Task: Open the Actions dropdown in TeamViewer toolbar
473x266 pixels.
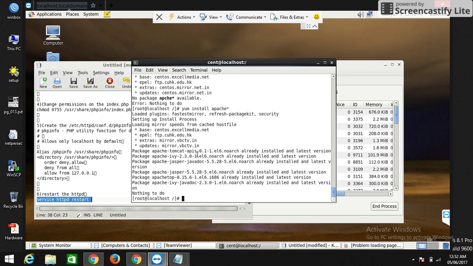Action: (182, 17)
